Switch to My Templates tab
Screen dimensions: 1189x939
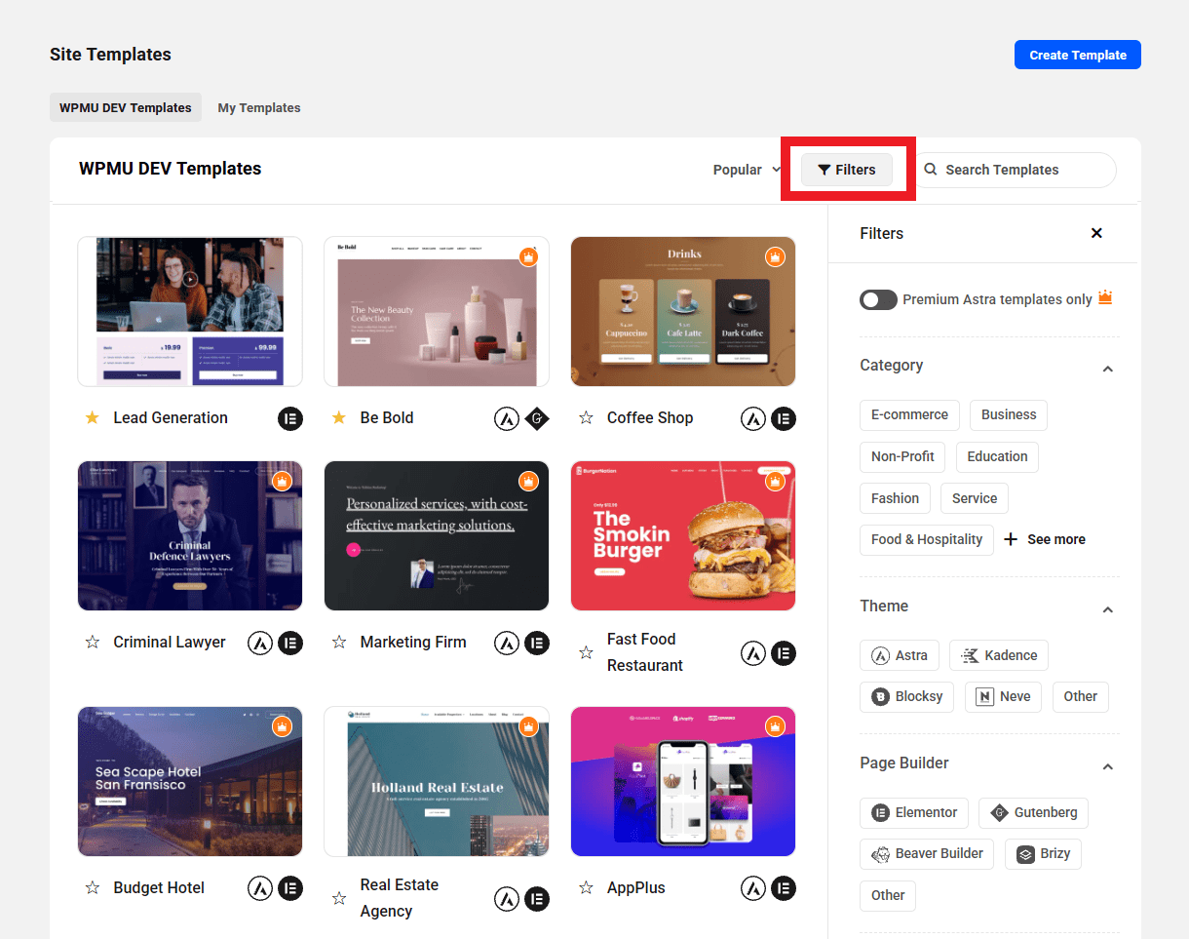coord(259,107)
